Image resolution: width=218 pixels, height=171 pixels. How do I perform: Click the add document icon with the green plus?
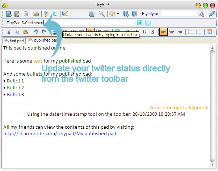pyautogui.click(x=126, y=14)
